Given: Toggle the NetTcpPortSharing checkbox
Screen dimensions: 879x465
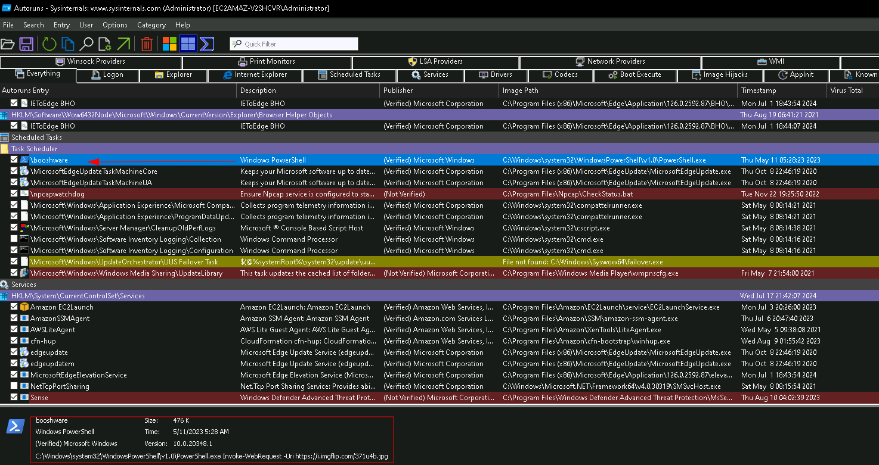Looking at the screenshot, I should (14, 386).
